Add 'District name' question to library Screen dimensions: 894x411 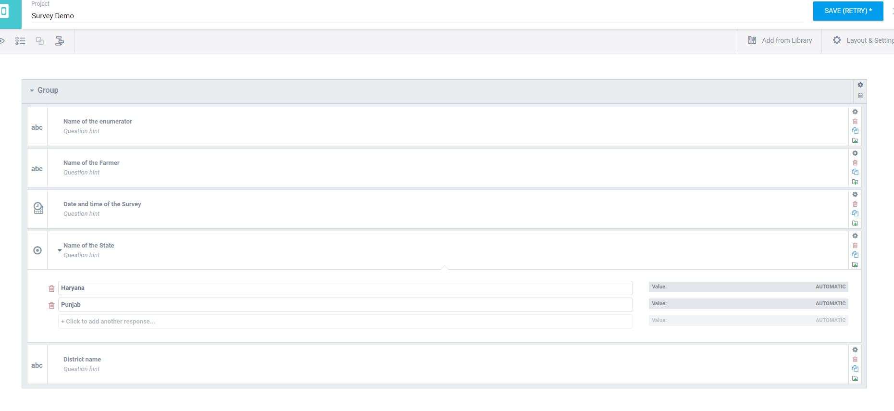point(855,378)
